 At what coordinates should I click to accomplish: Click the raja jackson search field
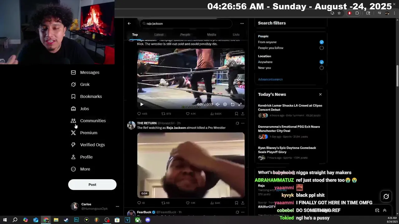(x=186, y=23)
